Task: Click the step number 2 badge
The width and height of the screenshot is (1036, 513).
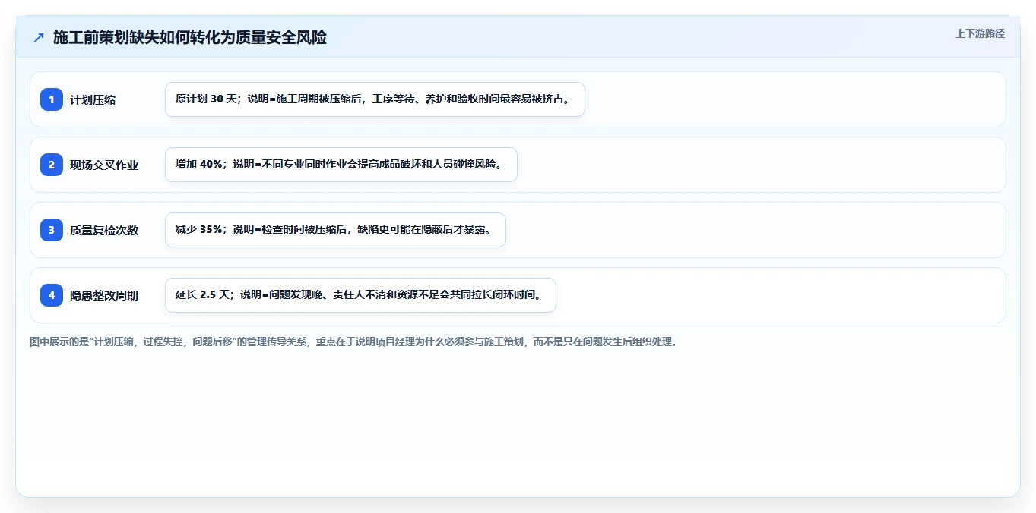Action: (52, 165)
